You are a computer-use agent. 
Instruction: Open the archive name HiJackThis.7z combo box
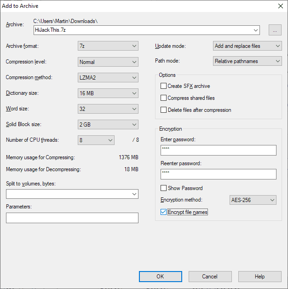click(x=147, y=30)
